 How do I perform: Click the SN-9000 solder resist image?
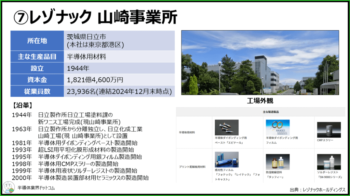click(329, 161)
